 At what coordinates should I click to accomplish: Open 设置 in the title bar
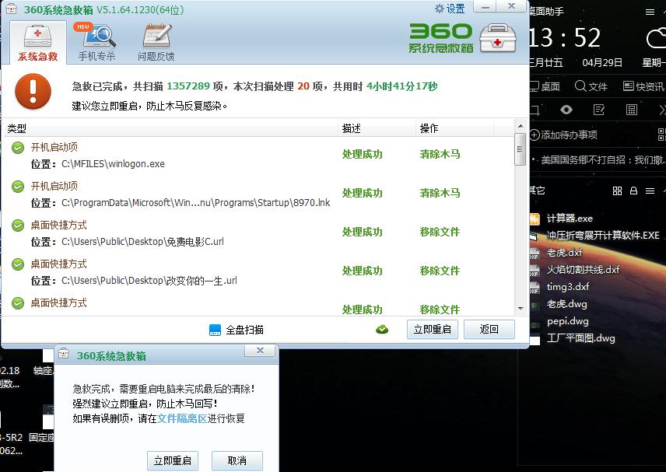450,9
